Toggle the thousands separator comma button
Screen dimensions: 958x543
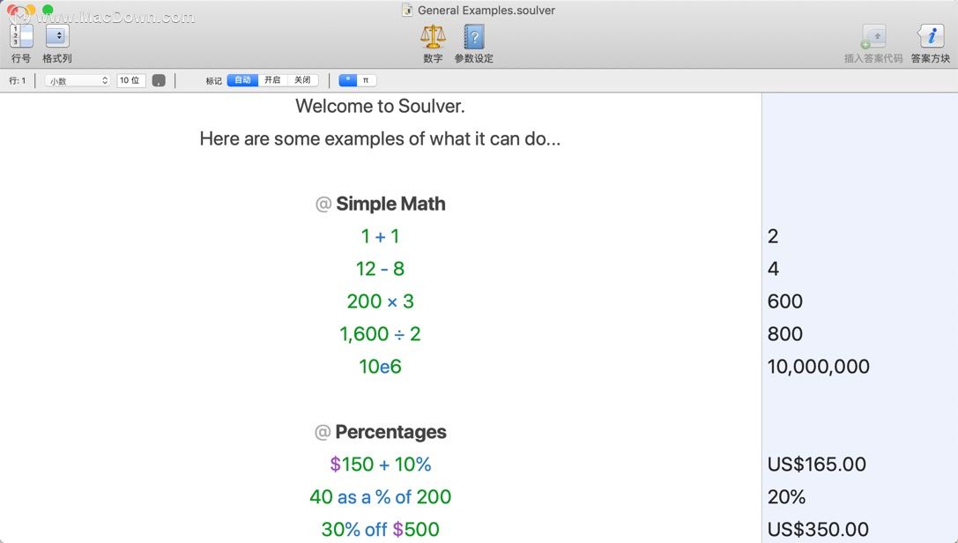(159, 80)
